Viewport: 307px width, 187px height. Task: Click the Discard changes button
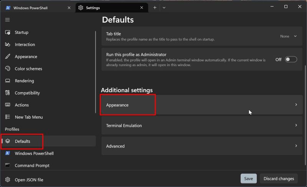coord(279,179)
